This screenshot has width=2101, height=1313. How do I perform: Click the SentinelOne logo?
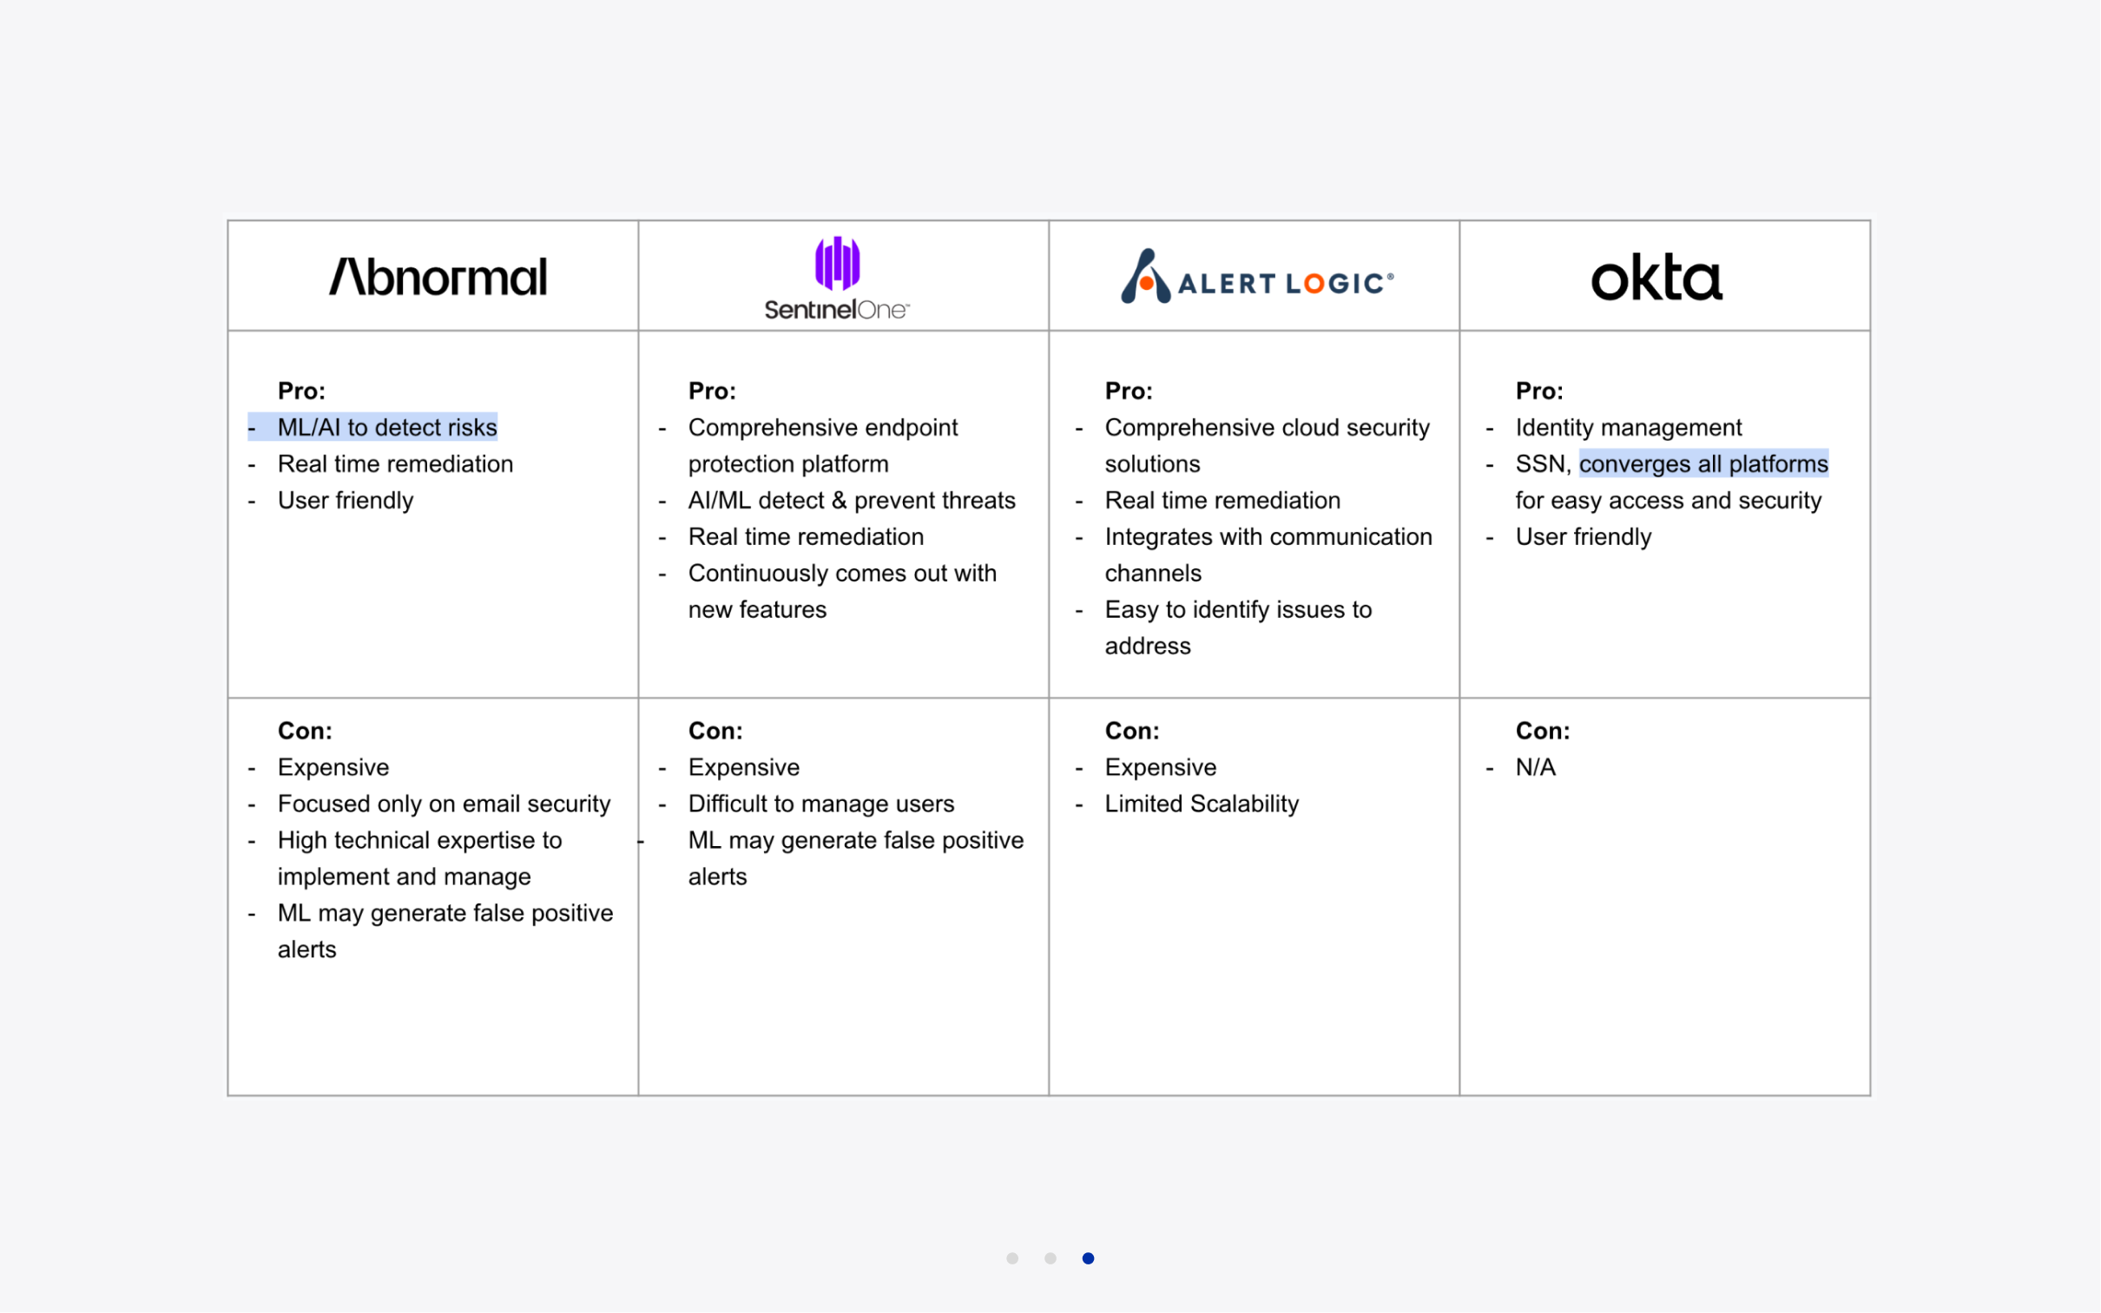[x=836, y=278]
